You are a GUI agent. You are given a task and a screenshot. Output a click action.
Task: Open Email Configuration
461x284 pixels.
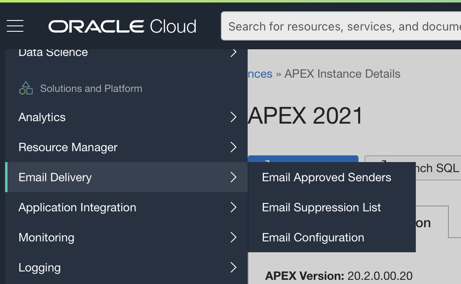(313, 237)
